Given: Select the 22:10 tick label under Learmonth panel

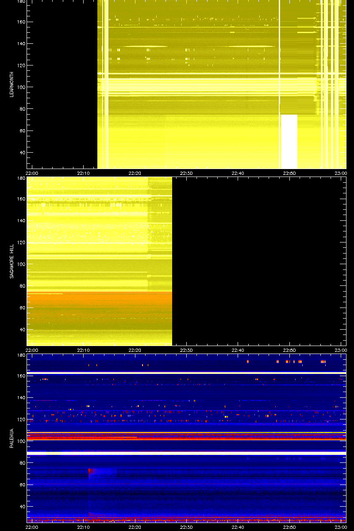Looking at the screenshot, I should 84,173.
